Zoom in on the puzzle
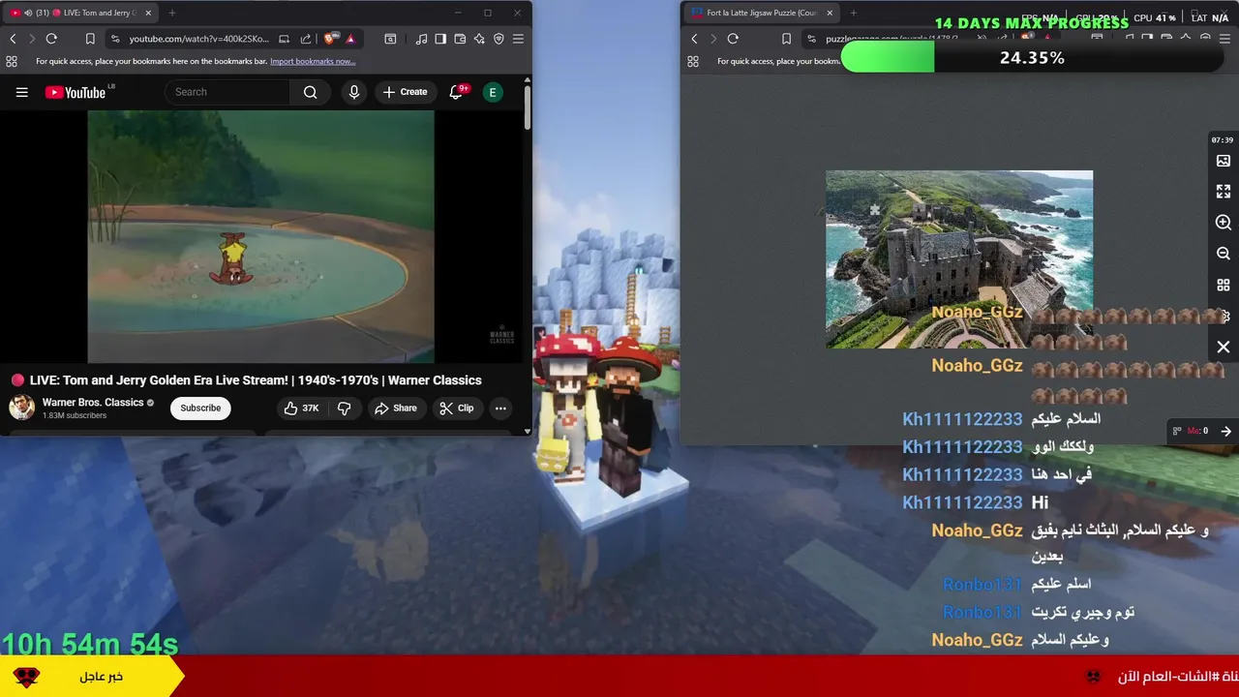This screenshot has width=1239, height=697. [x=1224, y=223]
